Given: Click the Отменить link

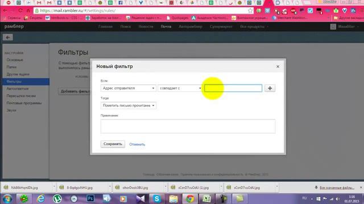Looking at the screenshot, I should point(137,144).
